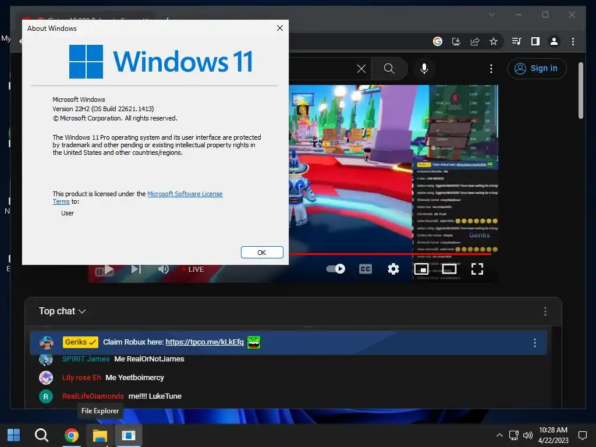Screen dimensions: 596x447
Task: Click RealLifeDiamonds username in chat
Action: pyautogui.click(x=93, y=396)
